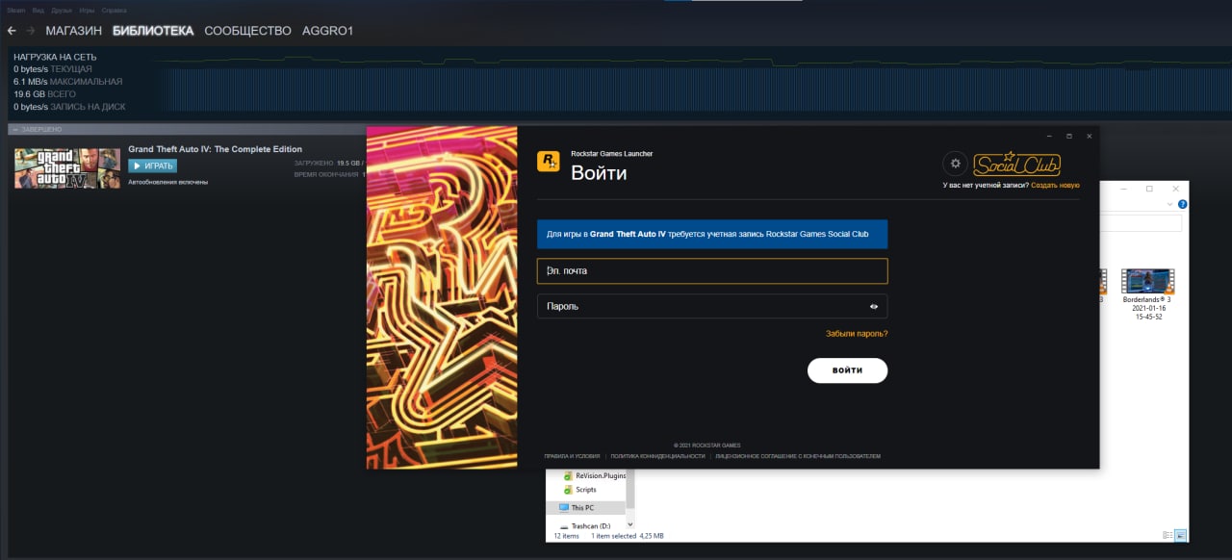The height and width of the screenshot is (560, 1232).
Task: Click the Автообновления включены text
Action: pyautogui.click(x=167, y=182)
